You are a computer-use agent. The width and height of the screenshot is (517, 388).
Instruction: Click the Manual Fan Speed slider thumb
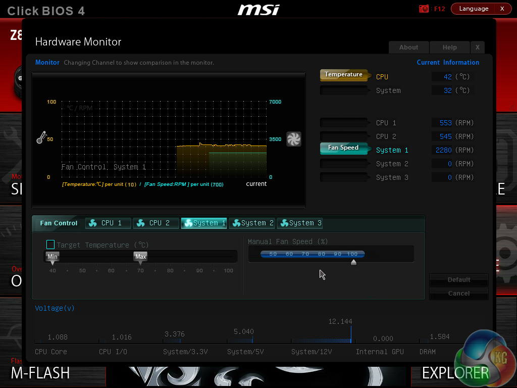tap(353, 262)
